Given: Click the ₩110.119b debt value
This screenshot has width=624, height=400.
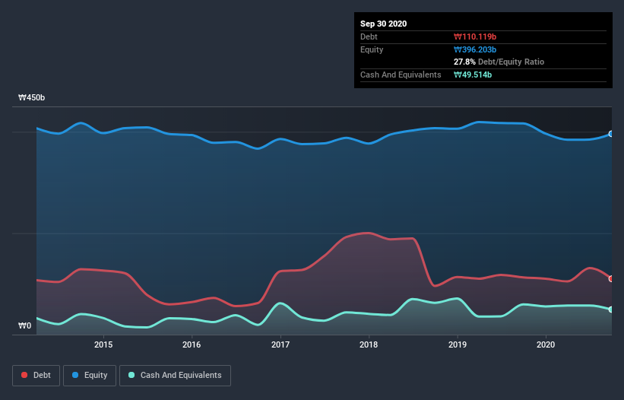Looking at the screenshot, I should coord(475,37).
